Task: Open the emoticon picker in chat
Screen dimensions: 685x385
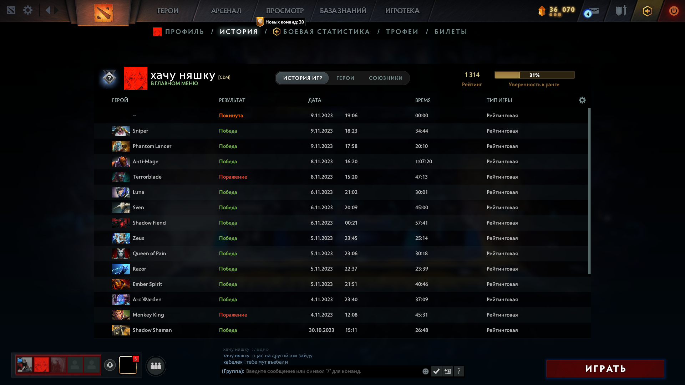Action: 425,371
